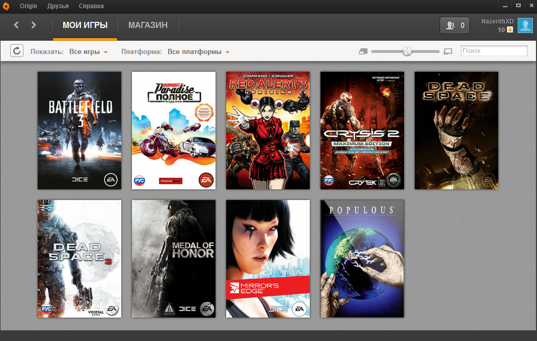Select the Mirror's Edge game cover
Viewport: 537px width, 341px height.
click(x=268, y=259)
